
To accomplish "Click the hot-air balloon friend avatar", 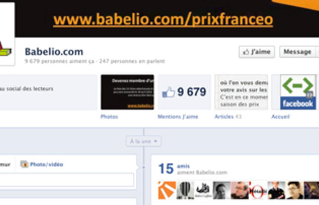I will (x=185, y=190).
